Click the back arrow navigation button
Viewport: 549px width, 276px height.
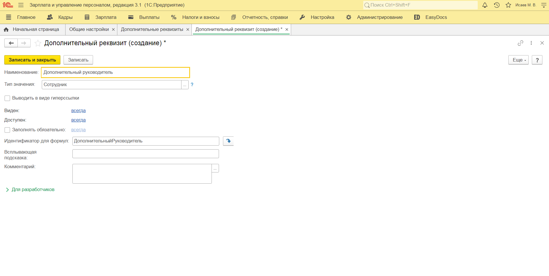click(11, 43)
